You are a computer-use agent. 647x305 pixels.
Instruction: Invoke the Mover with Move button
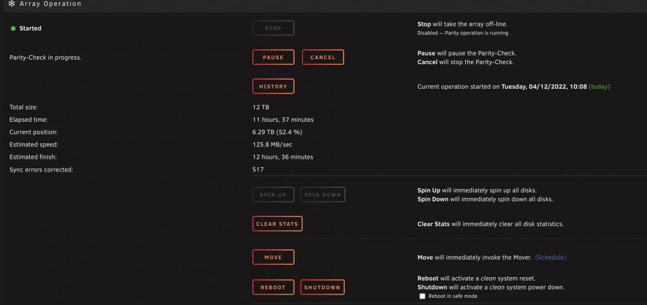coord(273,257)
